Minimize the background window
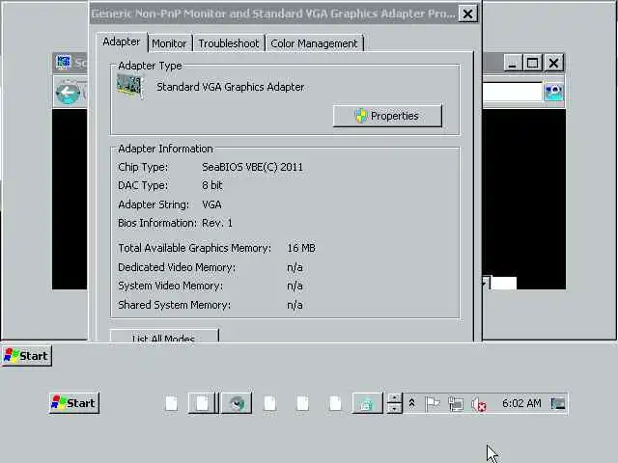The image size is (618, 463). [513, 63]
